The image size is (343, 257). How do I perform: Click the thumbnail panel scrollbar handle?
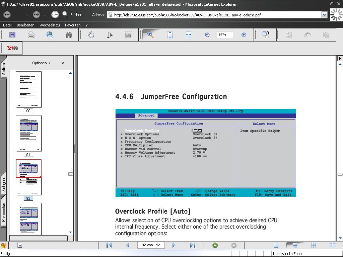coord(70,174)
